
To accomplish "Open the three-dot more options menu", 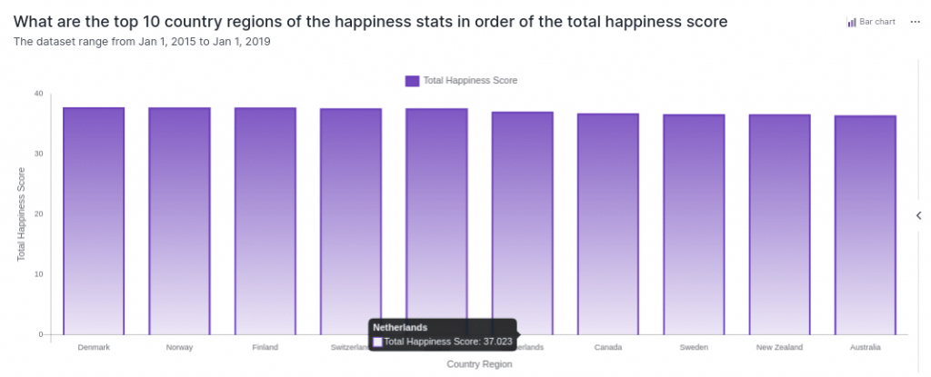I will (915, 22).
